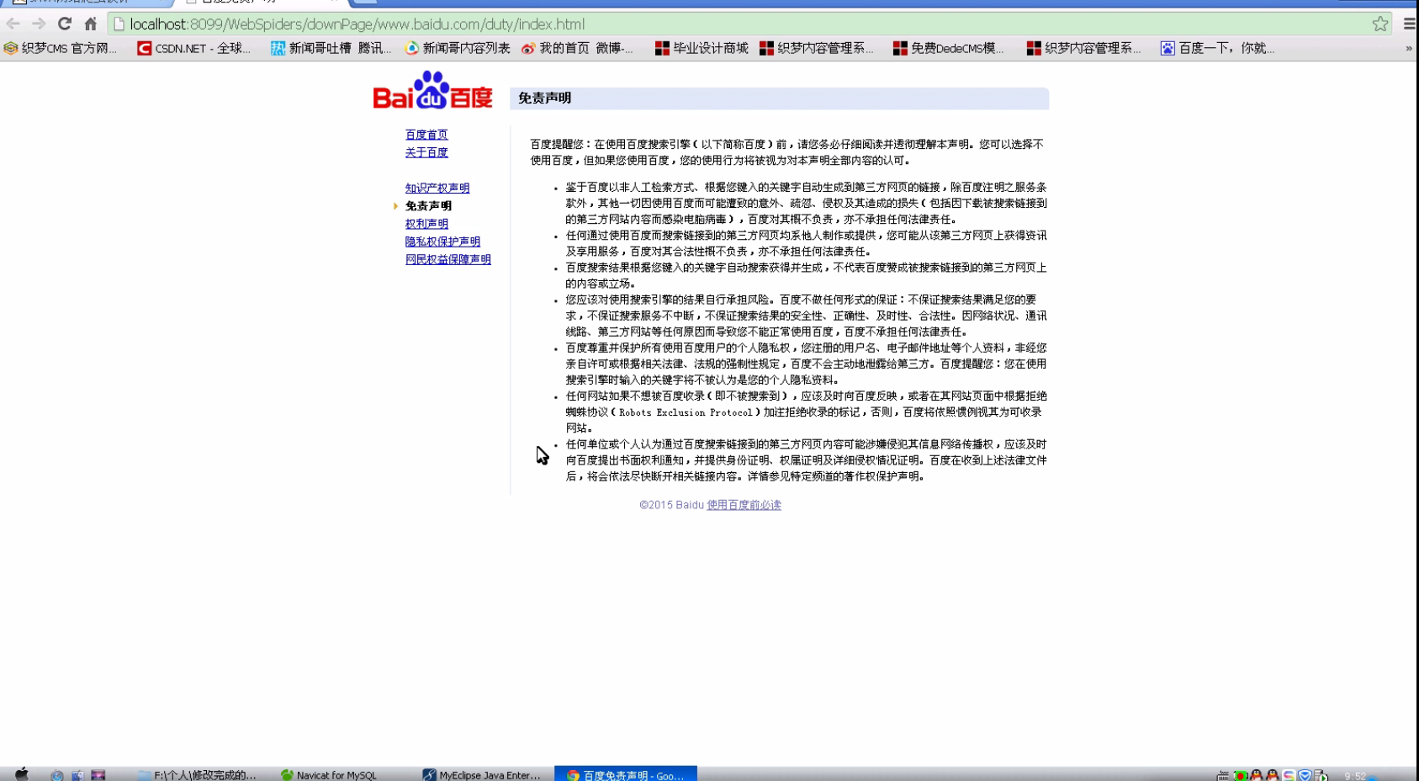This screenshot has width=1419, height=781.
Task: Click the 使用百度前必读 footer link
Action: click(744, 505)
